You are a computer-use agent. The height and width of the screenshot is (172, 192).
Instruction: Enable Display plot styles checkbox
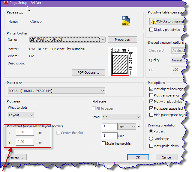tap(151, 30)
